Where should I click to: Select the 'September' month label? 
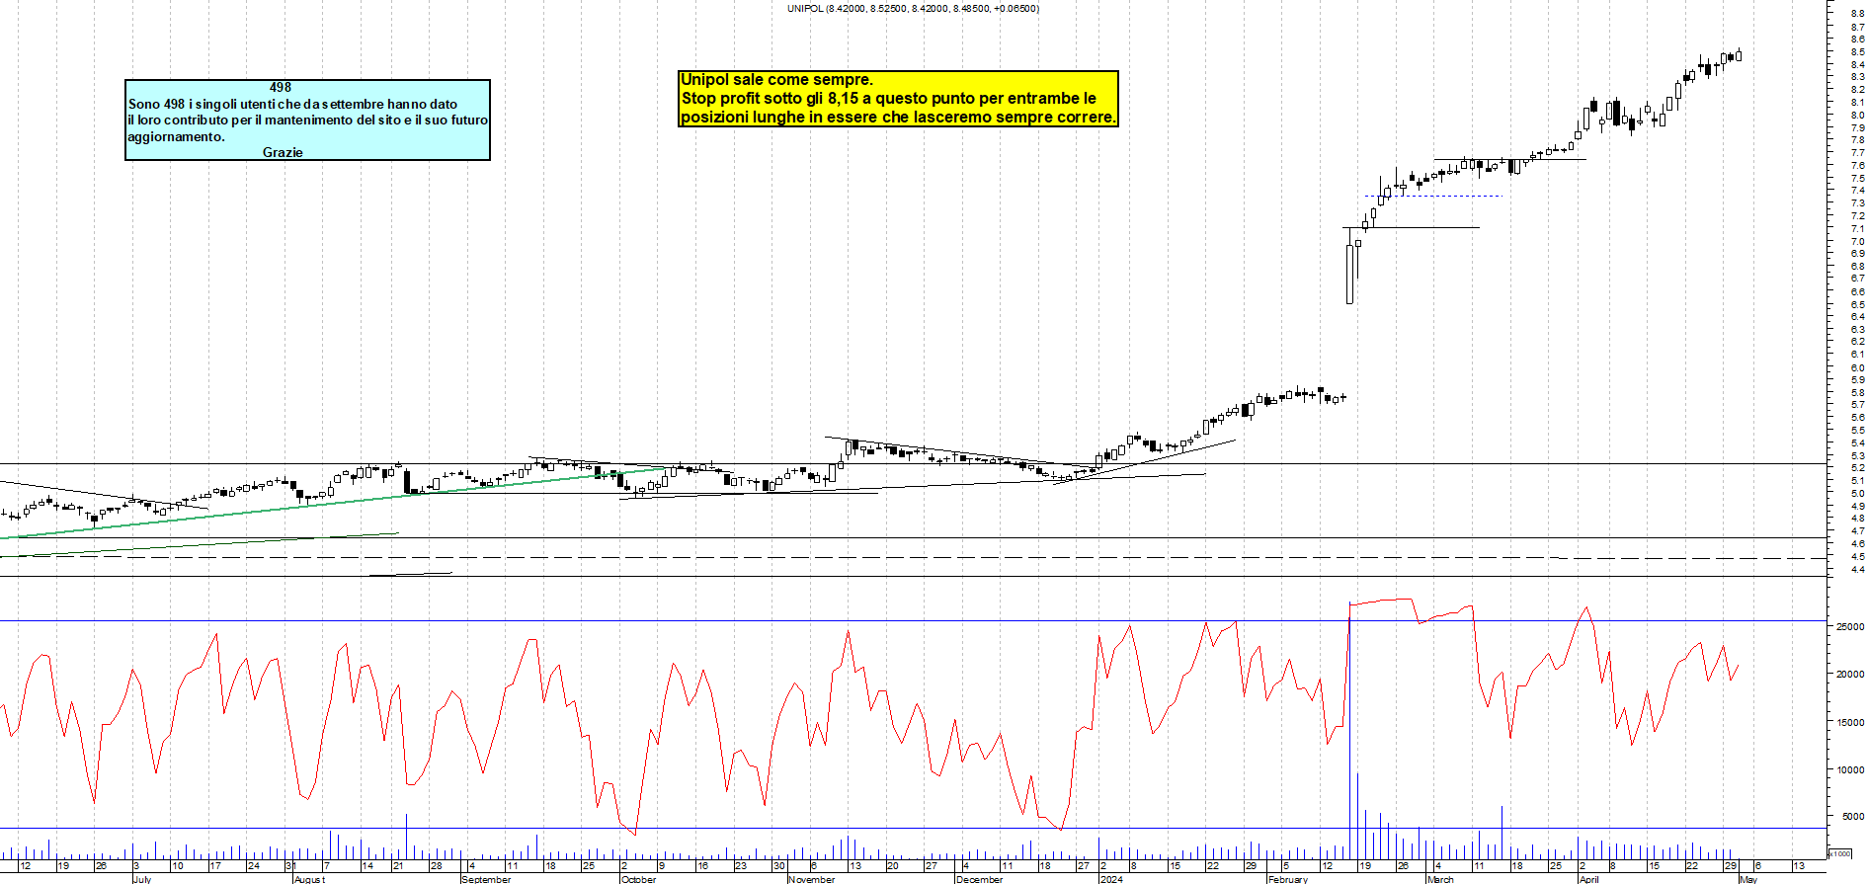coord(487,879)
